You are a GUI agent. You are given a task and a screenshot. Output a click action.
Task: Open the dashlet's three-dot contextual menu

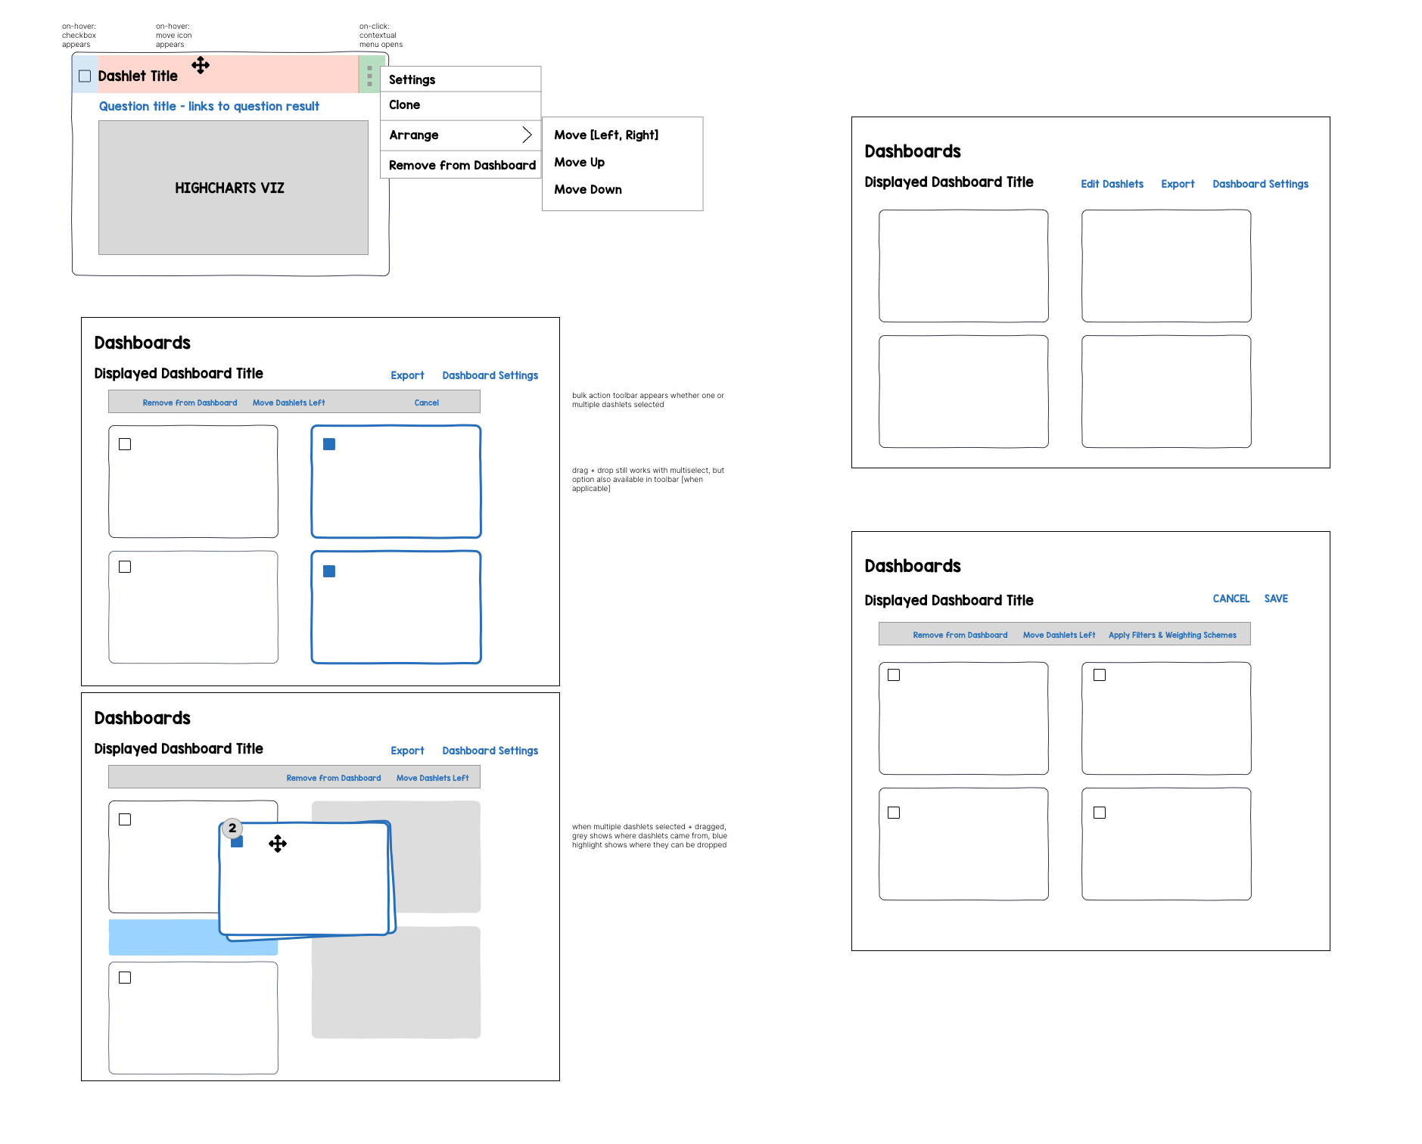coord(369,76)
